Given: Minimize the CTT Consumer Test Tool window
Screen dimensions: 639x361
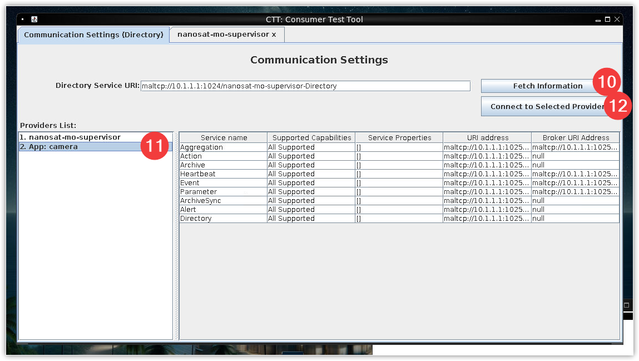Looking at the screenshot, I should tap(598, 19).
